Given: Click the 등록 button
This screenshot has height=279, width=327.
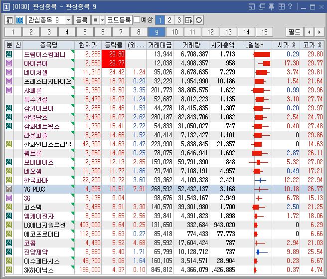Looking at the screenshot, I should click(82, 20).
